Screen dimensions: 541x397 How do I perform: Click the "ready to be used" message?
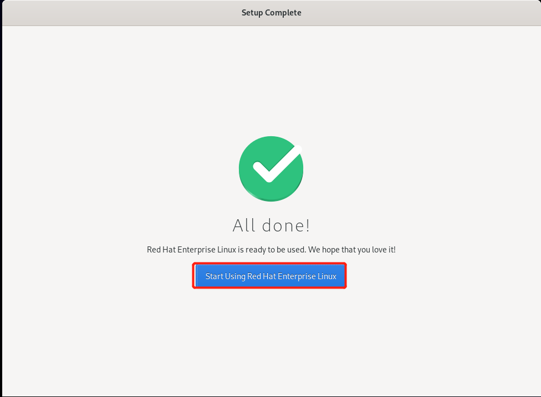271,250
